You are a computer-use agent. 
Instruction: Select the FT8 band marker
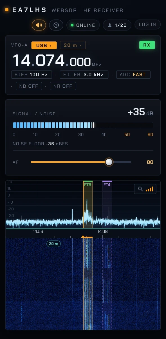coord(88,185)
